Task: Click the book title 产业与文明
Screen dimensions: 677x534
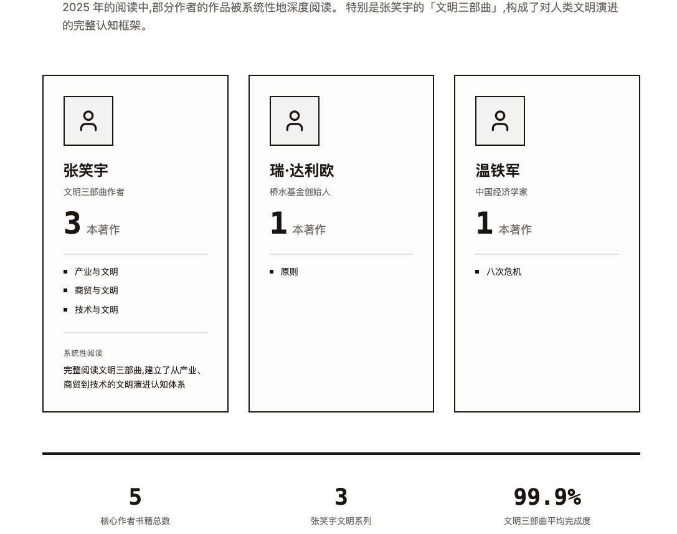Action: click(97, 272)
